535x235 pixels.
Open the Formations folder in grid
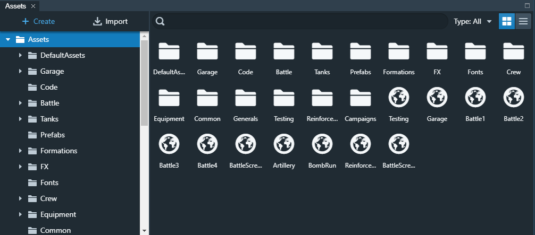point(398,51)
